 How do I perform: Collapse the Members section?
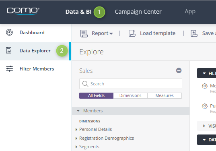(78, 111)
